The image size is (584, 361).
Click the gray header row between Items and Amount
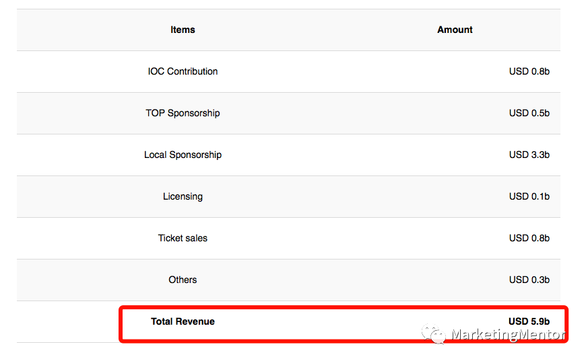[317, 30]
